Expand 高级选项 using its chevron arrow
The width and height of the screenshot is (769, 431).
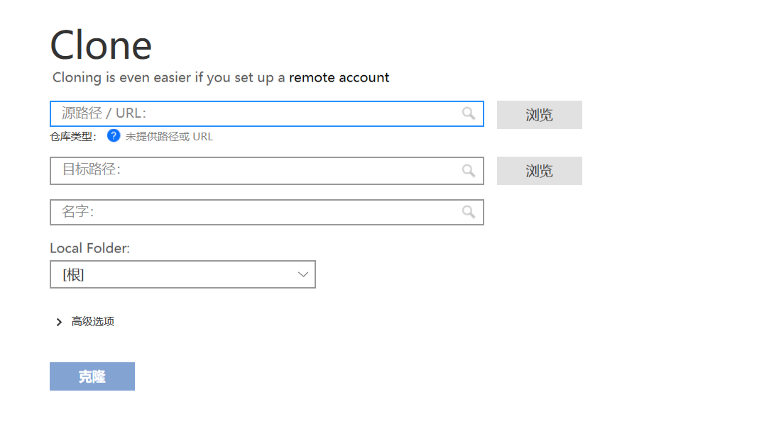59,322
